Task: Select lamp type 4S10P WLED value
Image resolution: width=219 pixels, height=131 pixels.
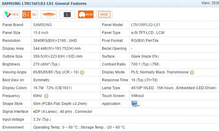Action: point(174,88)
